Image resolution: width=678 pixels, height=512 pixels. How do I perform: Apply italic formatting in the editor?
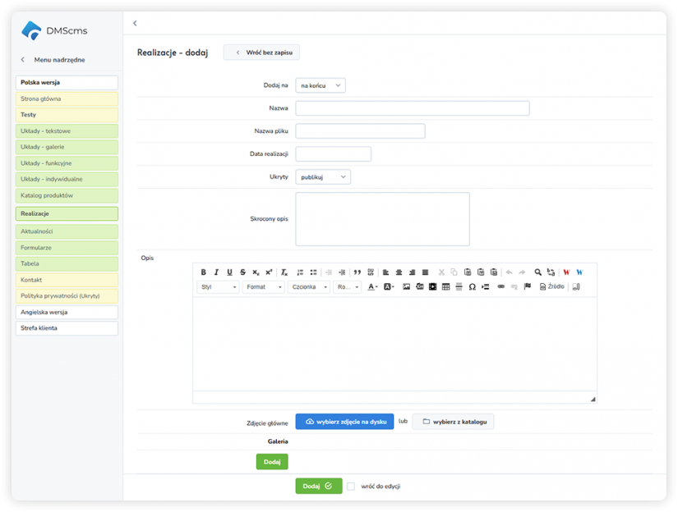point(216,272)
